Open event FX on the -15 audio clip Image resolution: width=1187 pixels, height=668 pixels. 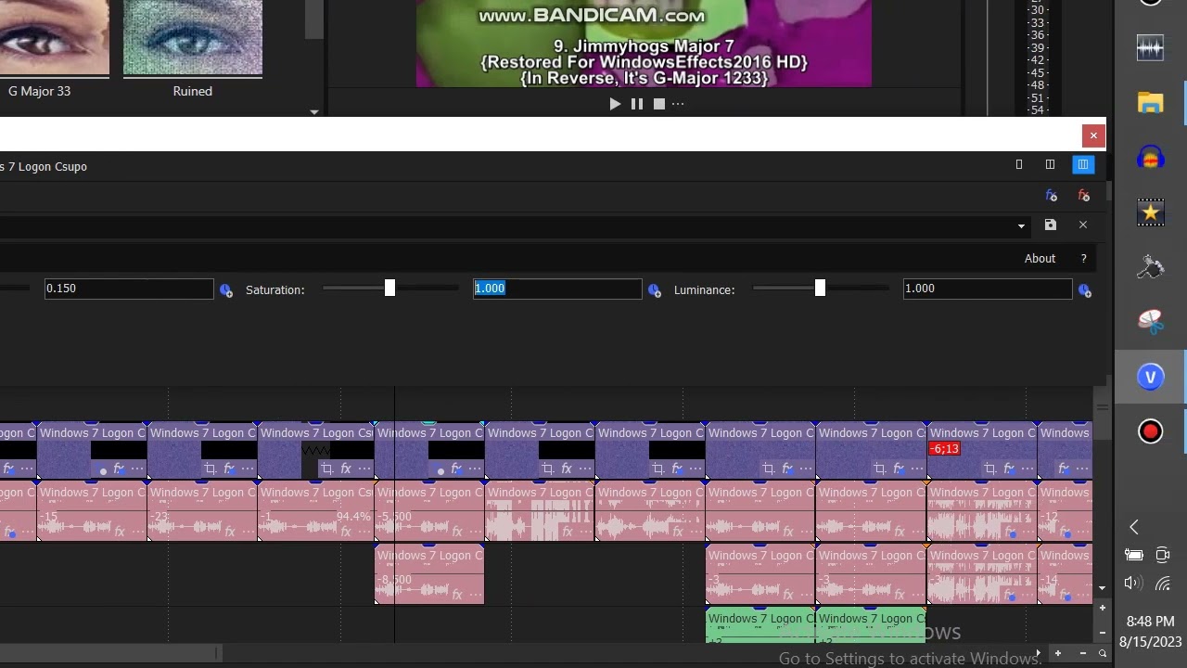point(119,532)
